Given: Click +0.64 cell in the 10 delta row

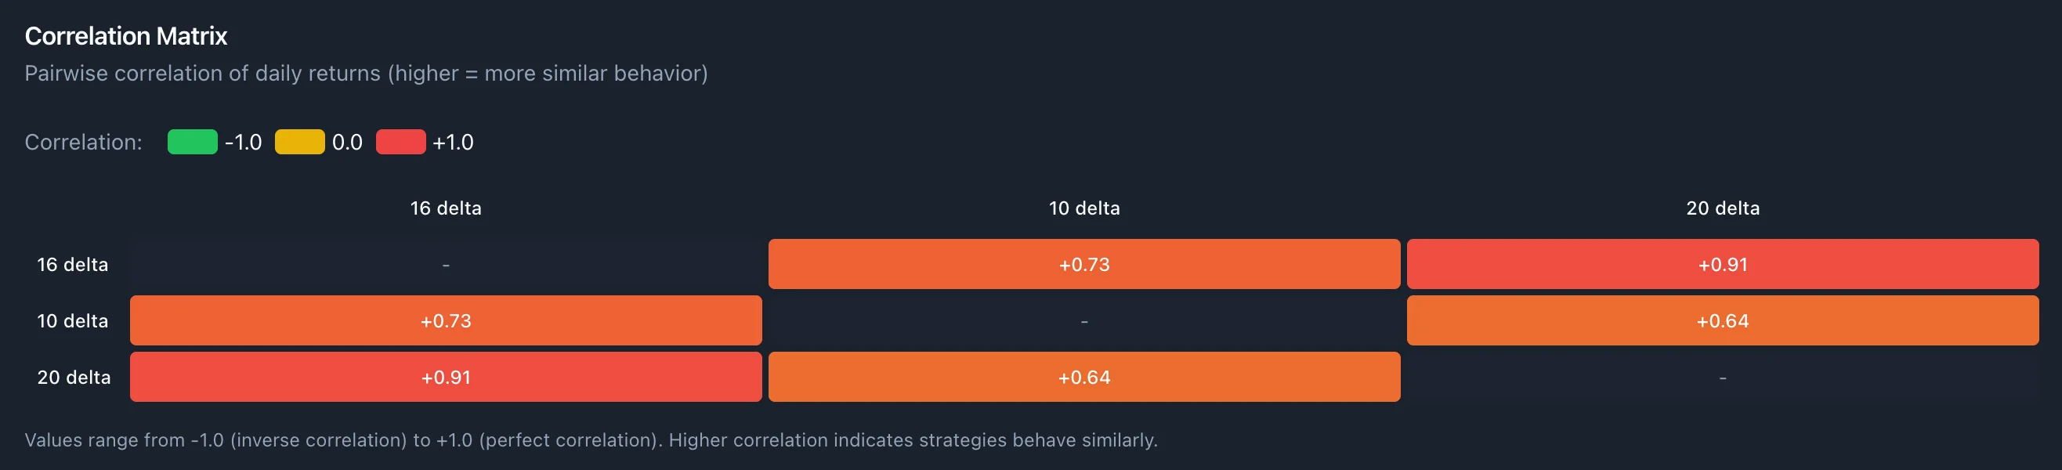Looking at the screenshot, I should pos(1723,321).
